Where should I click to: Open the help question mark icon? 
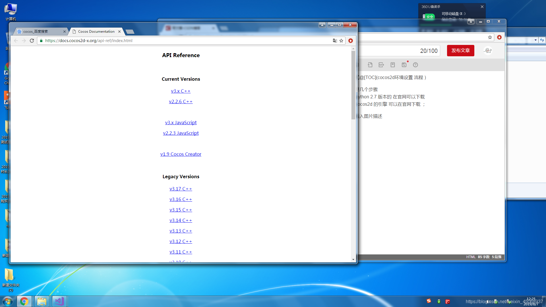tap(415, 65)
